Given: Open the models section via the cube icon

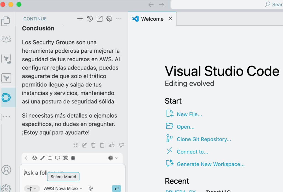Looking at the screenshot, I should [x=35, y=158].
